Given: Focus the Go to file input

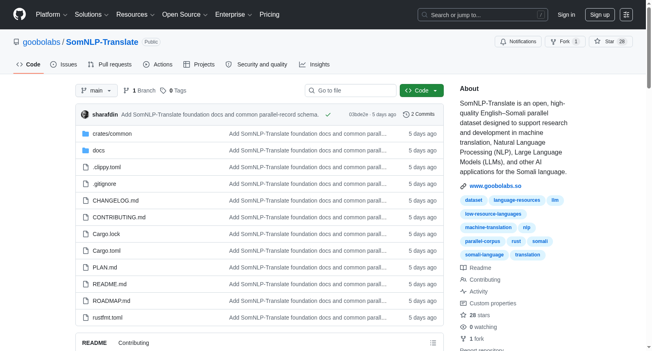Looking at the screenshot, I should point(350,91).
